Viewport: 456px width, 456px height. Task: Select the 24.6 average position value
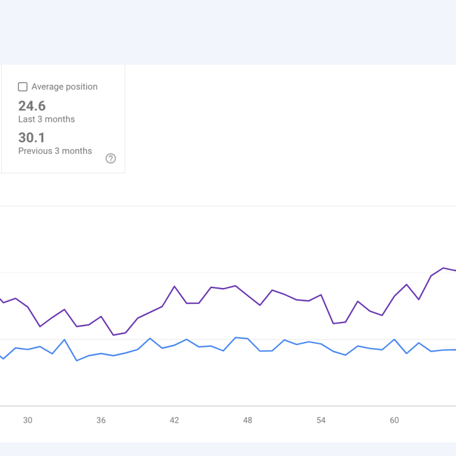(x=32, y=106)
